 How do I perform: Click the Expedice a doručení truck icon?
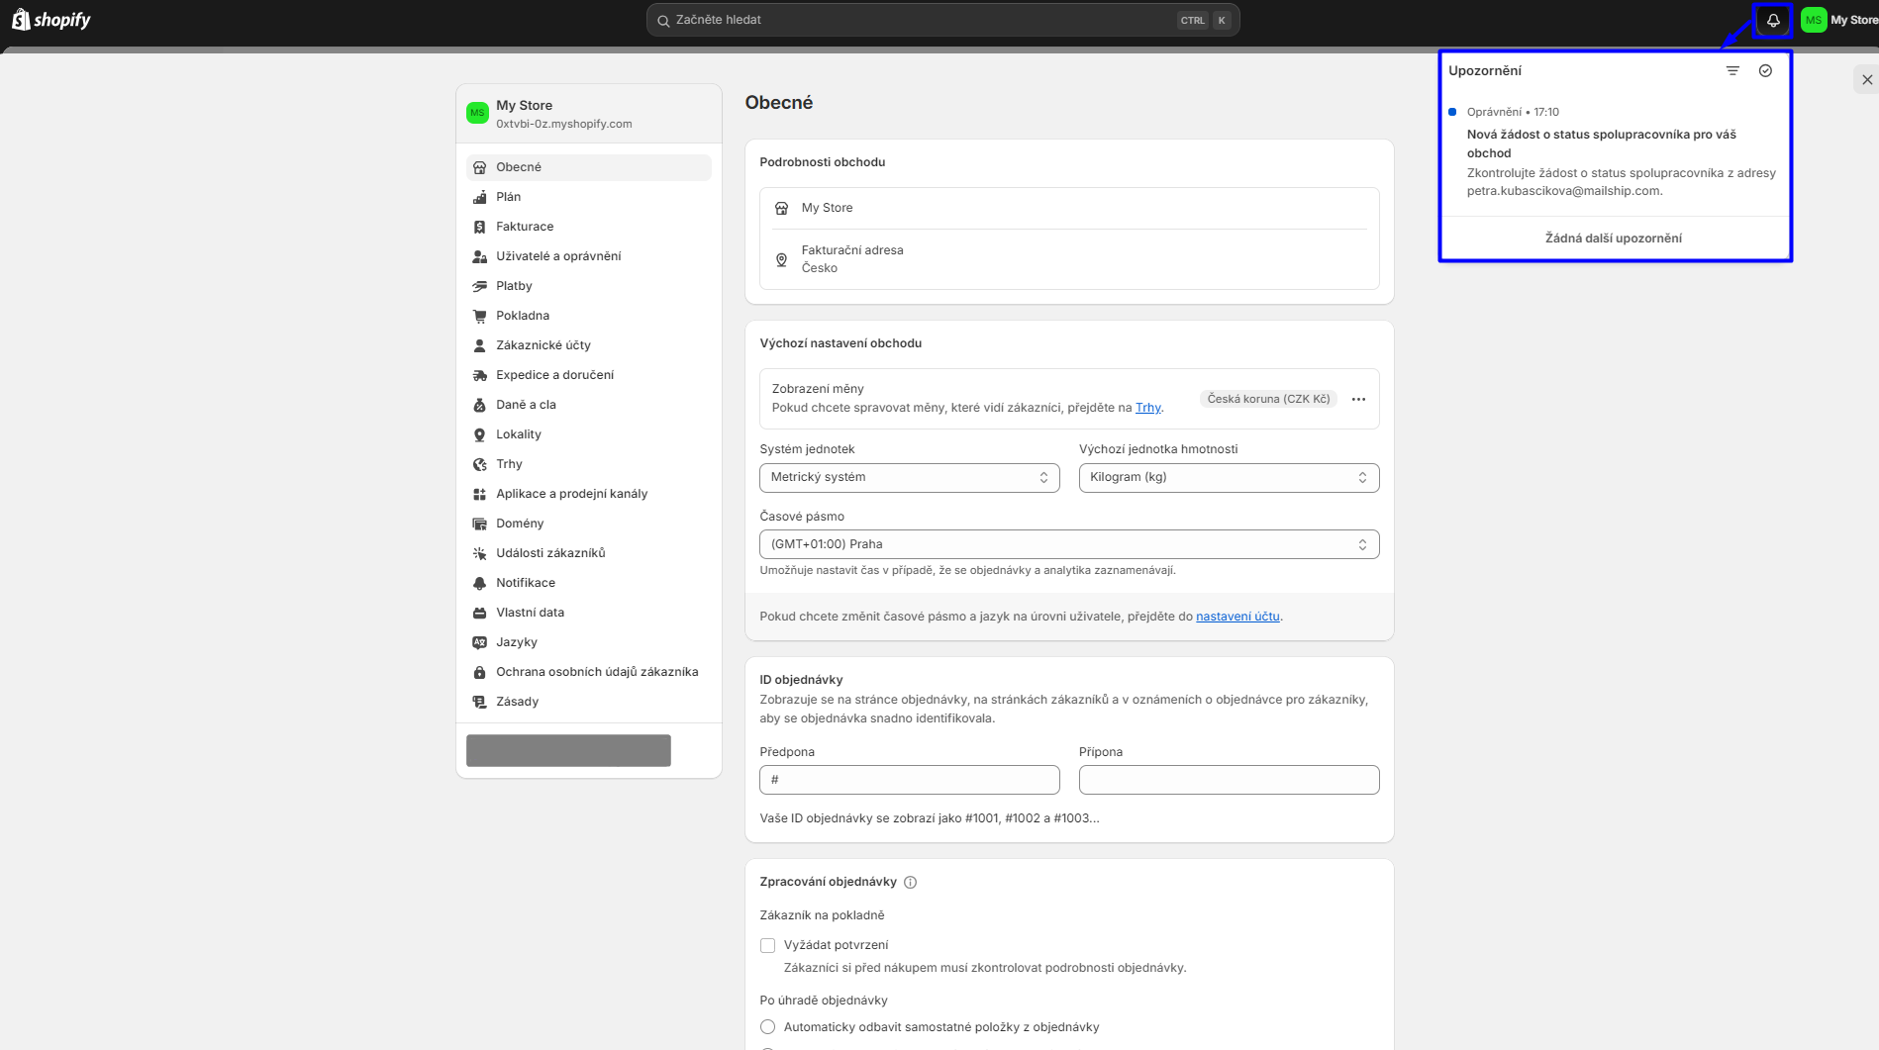click(x=480, y=375)
